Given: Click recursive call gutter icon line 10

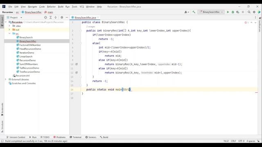Looking at the screenshot, I should (77, 64).
